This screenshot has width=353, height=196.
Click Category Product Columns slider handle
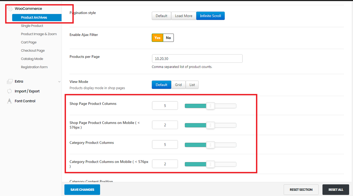tap(210, 145)
